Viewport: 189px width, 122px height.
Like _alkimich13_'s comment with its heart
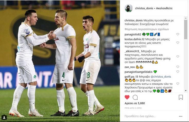coord(178,56)
